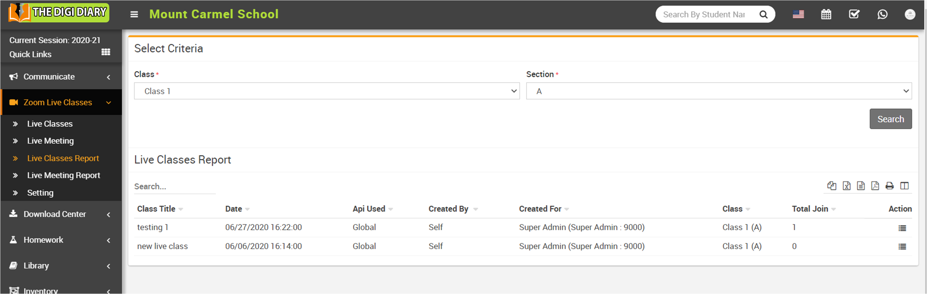
Task: Open action list for testing 1 row
Action: coord(902,228)
